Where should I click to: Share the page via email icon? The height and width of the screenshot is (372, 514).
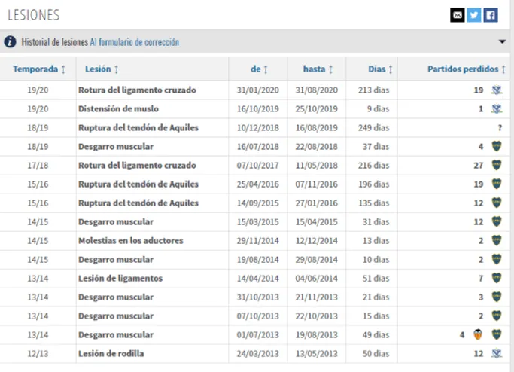click(457, 15)
